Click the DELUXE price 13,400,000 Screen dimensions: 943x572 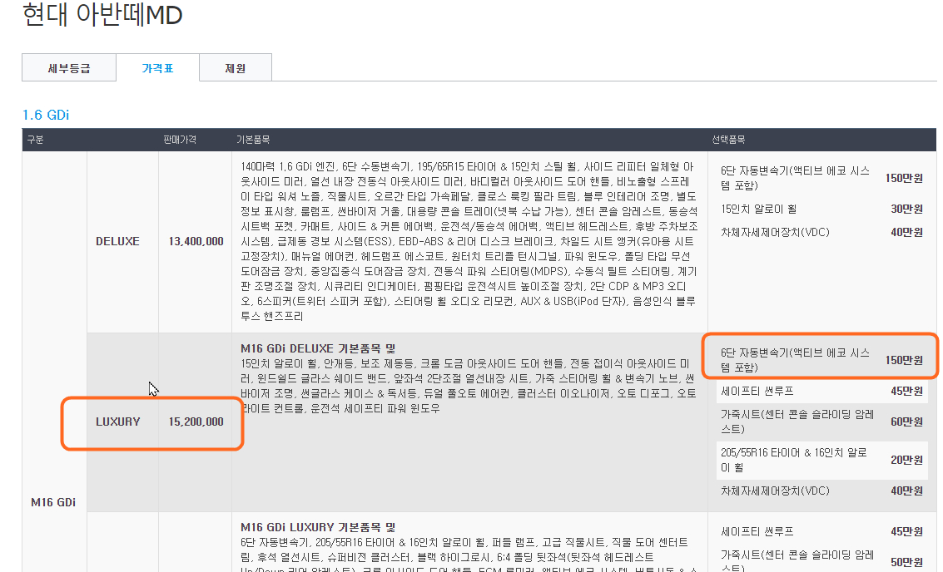coord(196,242)
